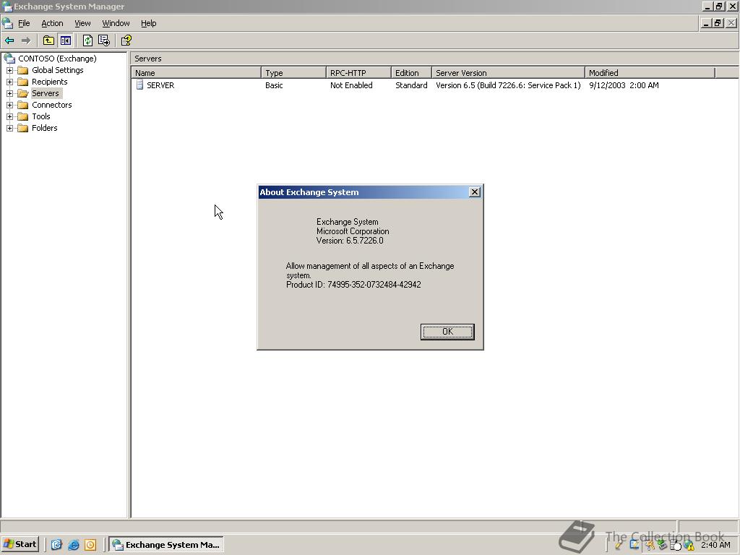Click the "Not Enabled" RPC-HTTP cell
This screenshot has width=740, height=555.
click(x=351, y=85)
